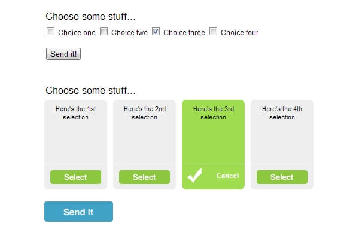Click the "Choice three" text label
The height and width of the screenshot is (239, 359).
(x=184, y=33)
